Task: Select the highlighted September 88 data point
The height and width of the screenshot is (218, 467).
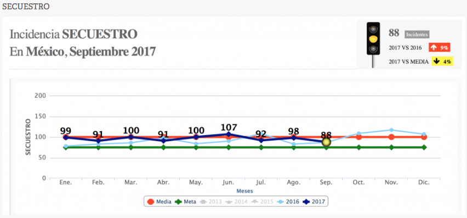Action: click(x=327, y=142)
